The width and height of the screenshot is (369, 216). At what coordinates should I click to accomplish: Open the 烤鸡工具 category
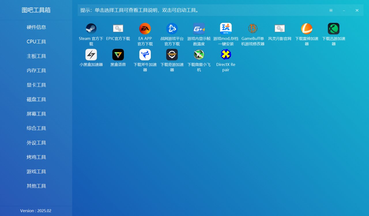(36, 157)
